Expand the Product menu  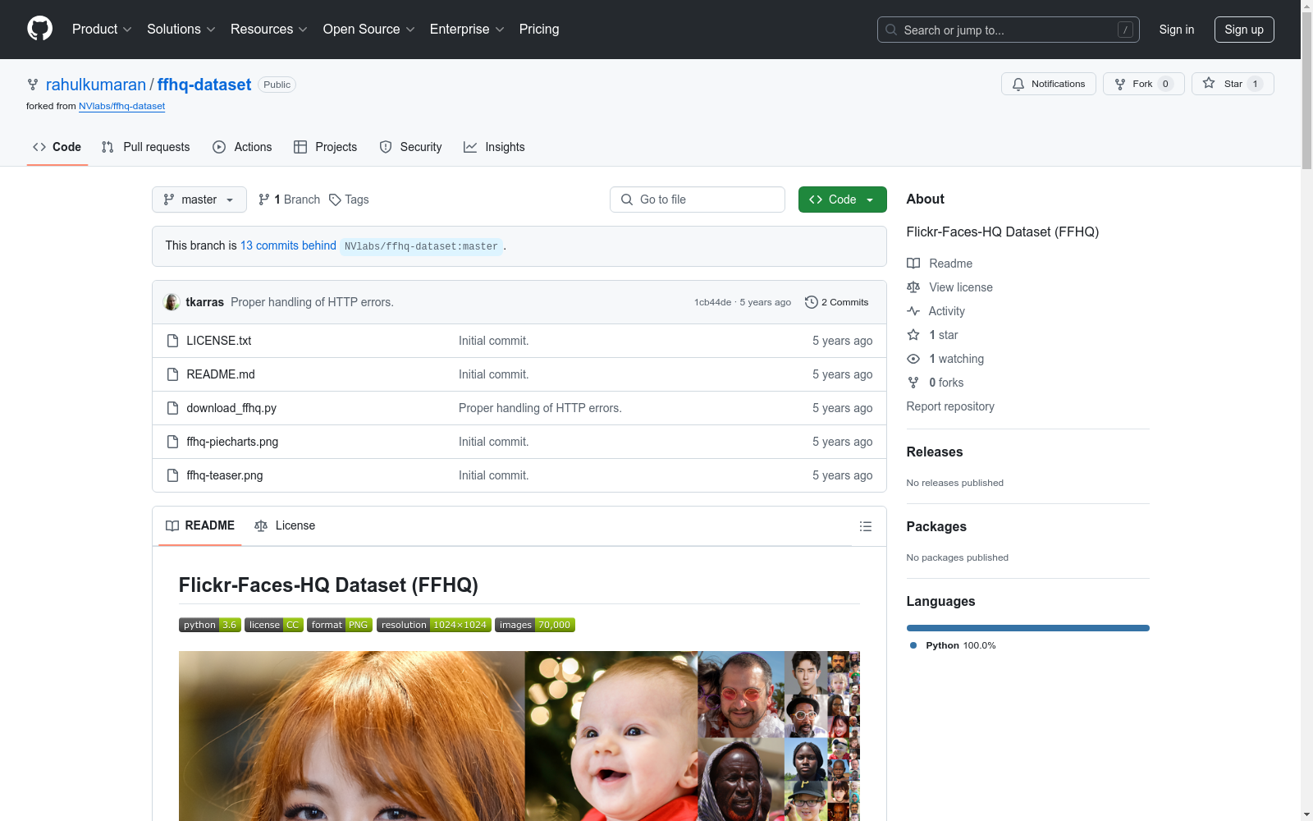point(102,29)
